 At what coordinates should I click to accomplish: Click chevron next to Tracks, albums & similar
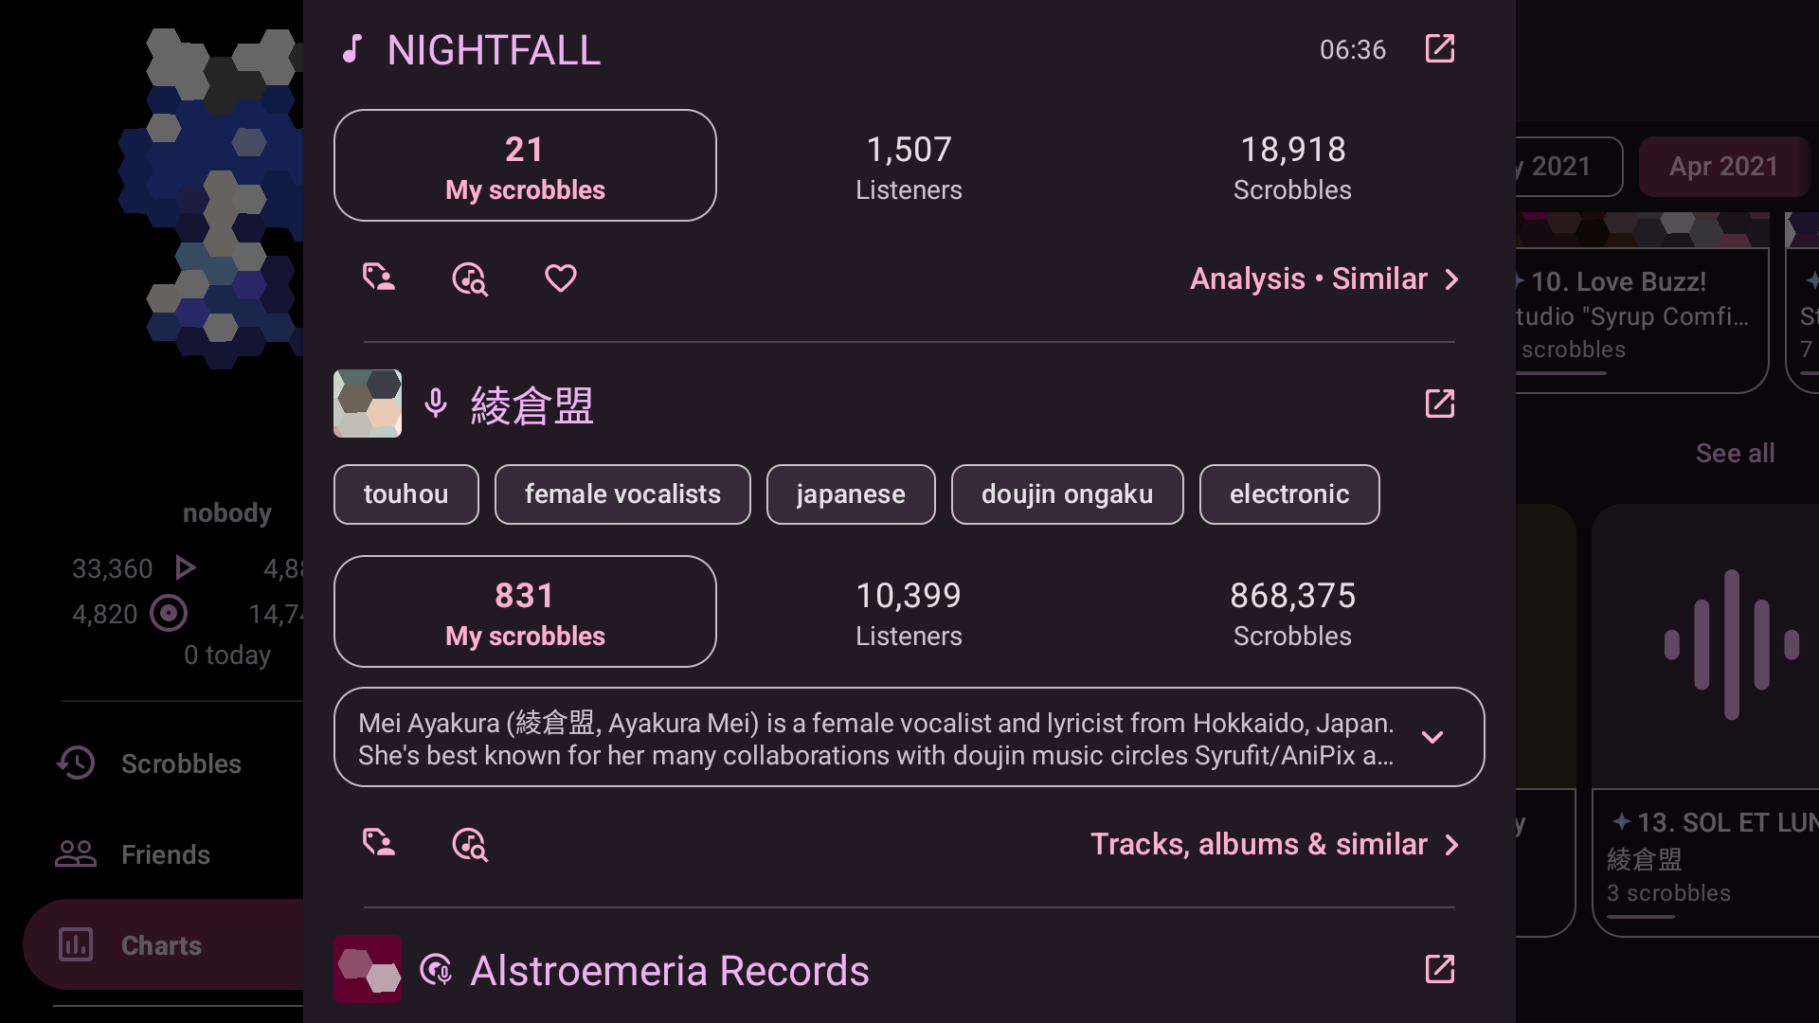1451,844
